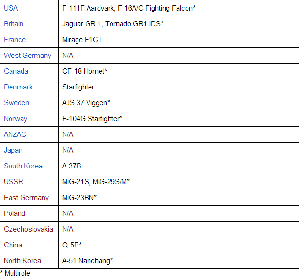Select the Canada link

coord(16,71)
